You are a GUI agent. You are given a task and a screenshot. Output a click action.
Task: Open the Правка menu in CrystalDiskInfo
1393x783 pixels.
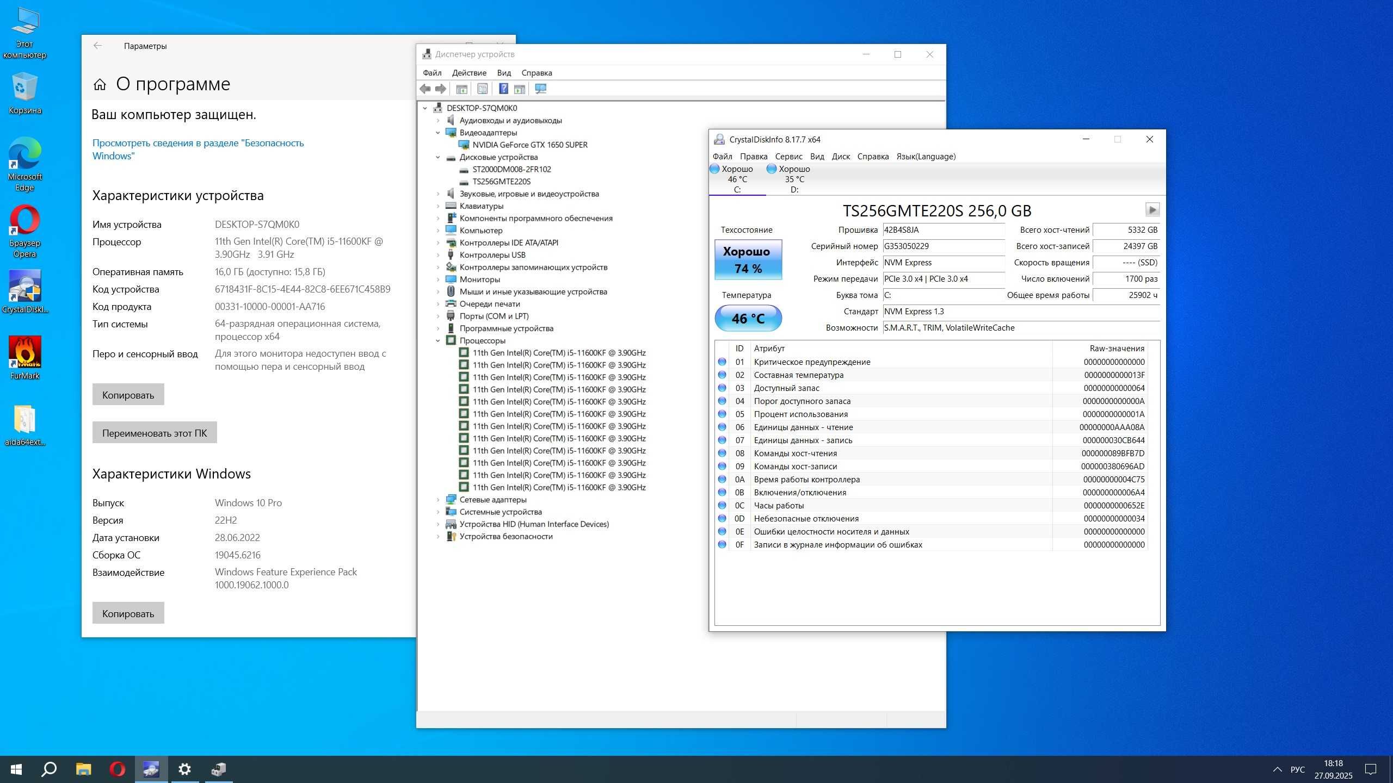754,157
